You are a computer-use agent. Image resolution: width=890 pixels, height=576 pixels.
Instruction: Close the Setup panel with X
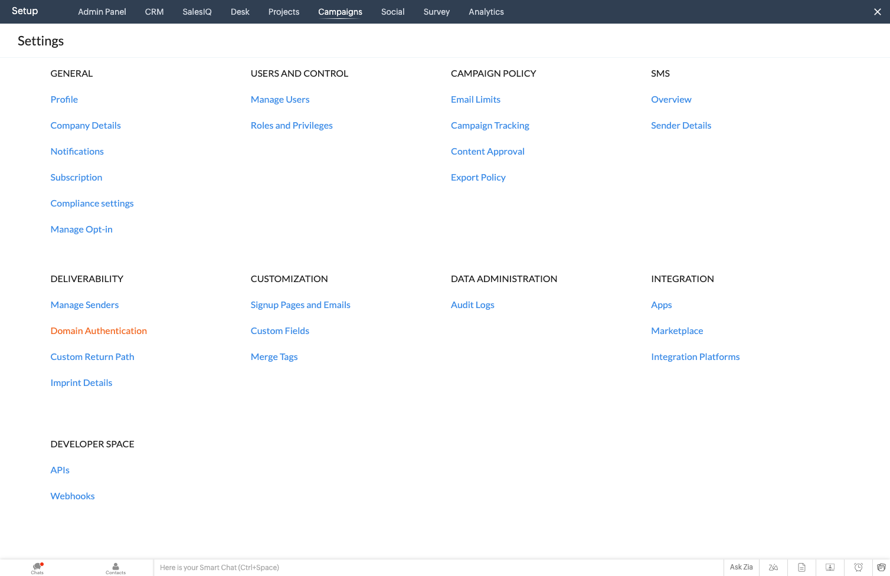pyautogui.click(x=878, y=12)
